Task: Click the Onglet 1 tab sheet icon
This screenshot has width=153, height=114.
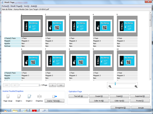Action: tap(19, 96)
